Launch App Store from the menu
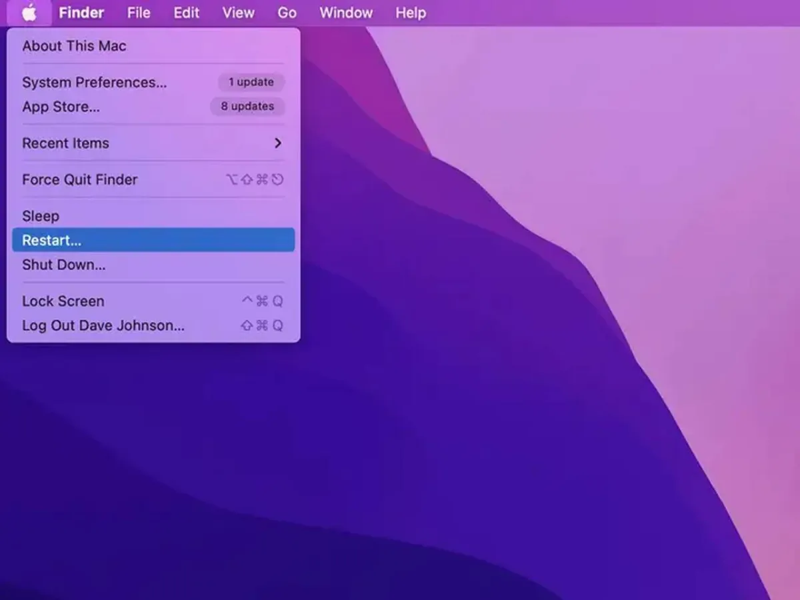This screenshot has width=800, height=600. click(x=61, y=107)
